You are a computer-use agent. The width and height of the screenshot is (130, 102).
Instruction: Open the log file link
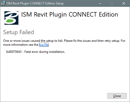(44, 45)
